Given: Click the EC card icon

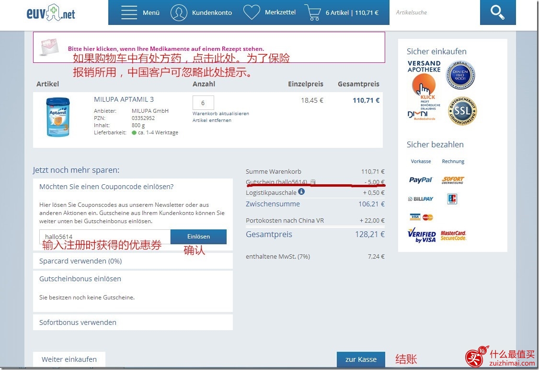Looking at the screenshot, I should coord(452,199).
